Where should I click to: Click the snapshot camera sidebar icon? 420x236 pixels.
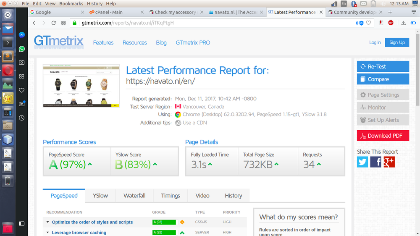point(22,63)
